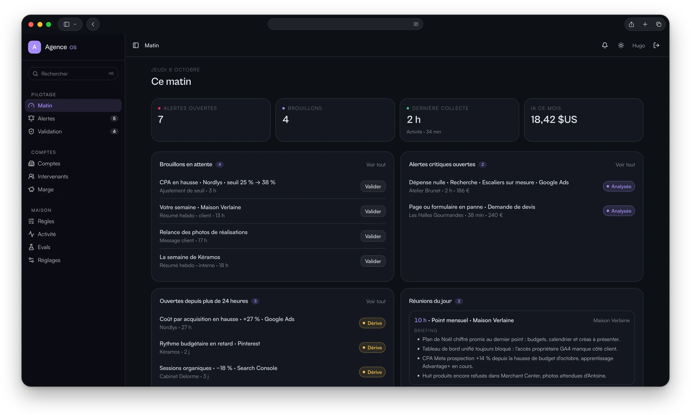Click the Règles icon in sidebar
Viewport: 691px width, 415px height.
click(31, 221)
